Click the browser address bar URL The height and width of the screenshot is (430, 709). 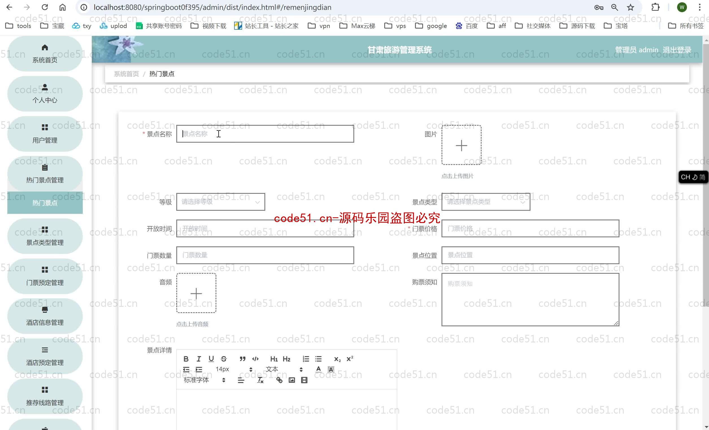[212, 7]
